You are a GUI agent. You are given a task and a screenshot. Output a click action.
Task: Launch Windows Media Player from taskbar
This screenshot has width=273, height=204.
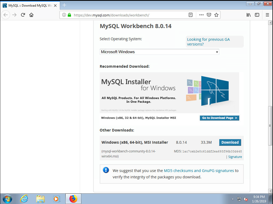pyautogui.click(x=57, y=199)
